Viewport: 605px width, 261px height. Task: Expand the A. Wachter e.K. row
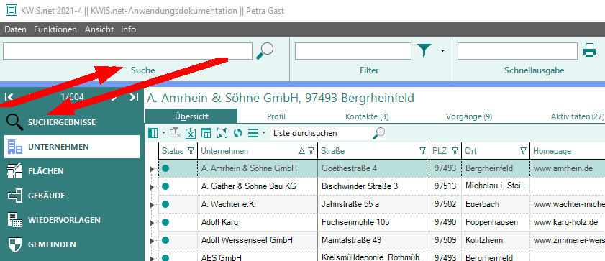click(x=151, y=205)
